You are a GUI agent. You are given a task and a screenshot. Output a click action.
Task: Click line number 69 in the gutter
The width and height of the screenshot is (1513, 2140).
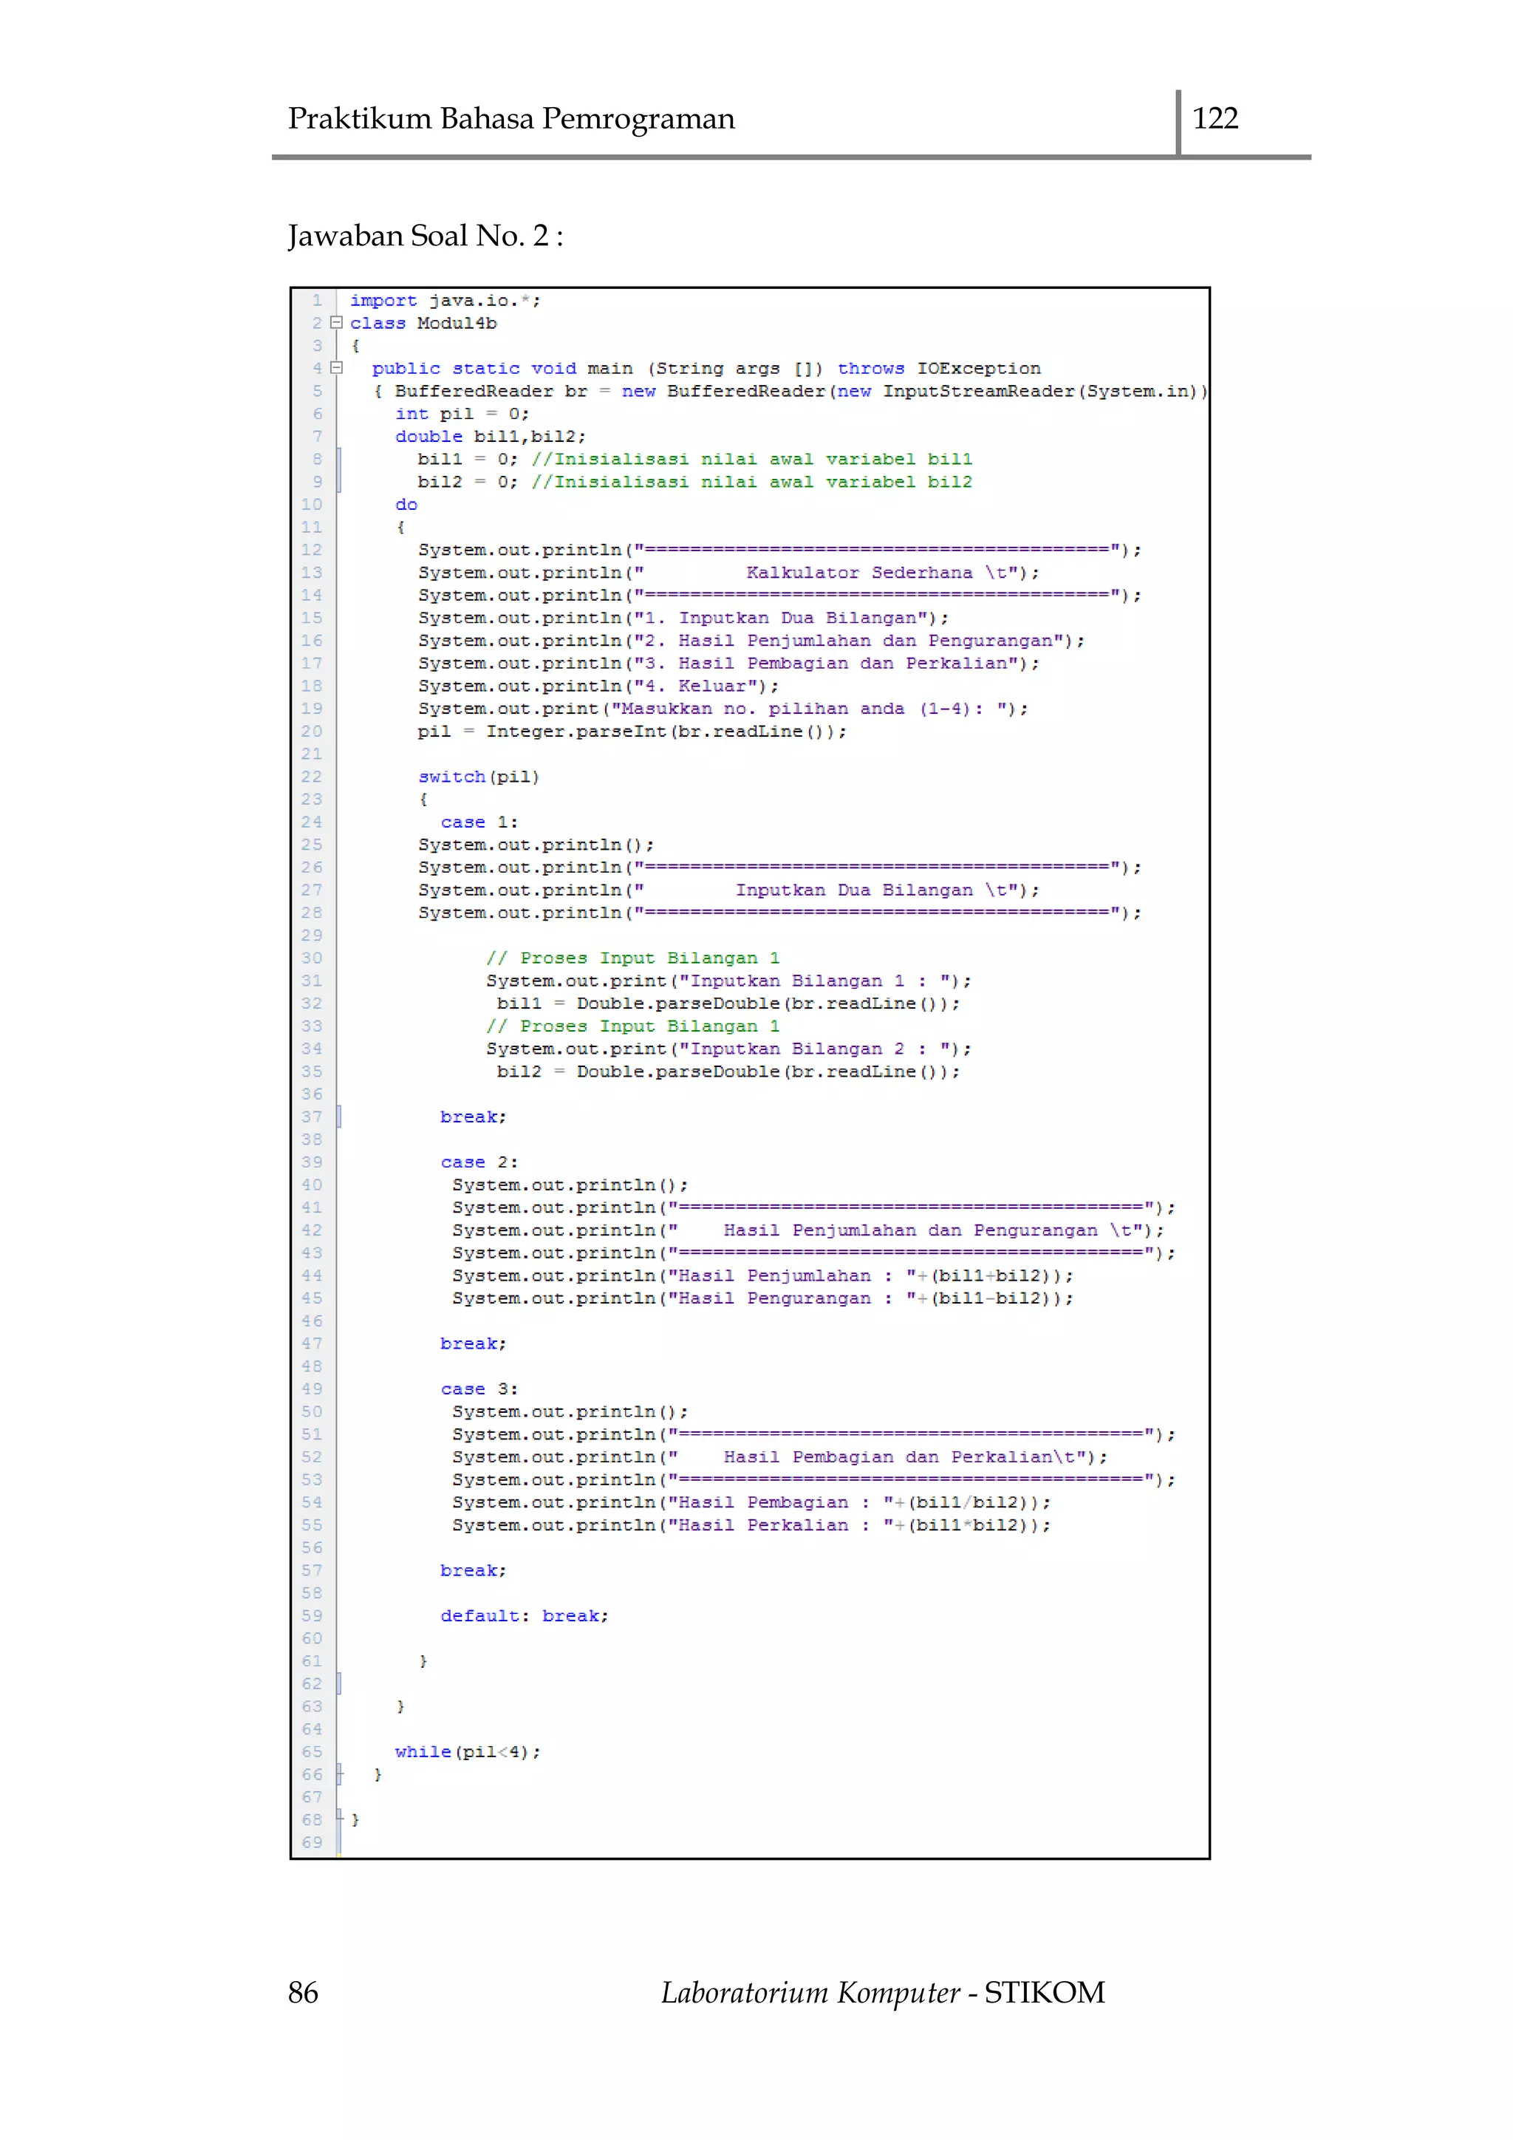[x=311, y=1843]
